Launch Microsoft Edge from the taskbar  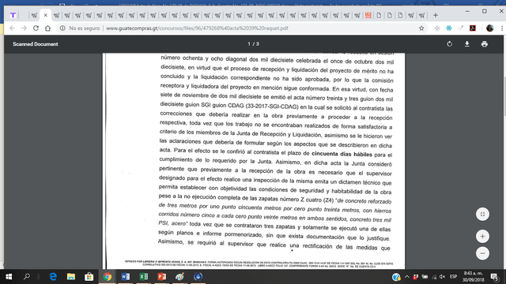coord(53,277)
